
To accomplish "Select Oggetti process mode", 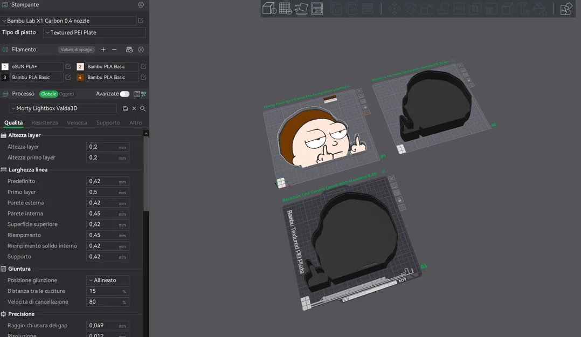I will click(67, 94).
